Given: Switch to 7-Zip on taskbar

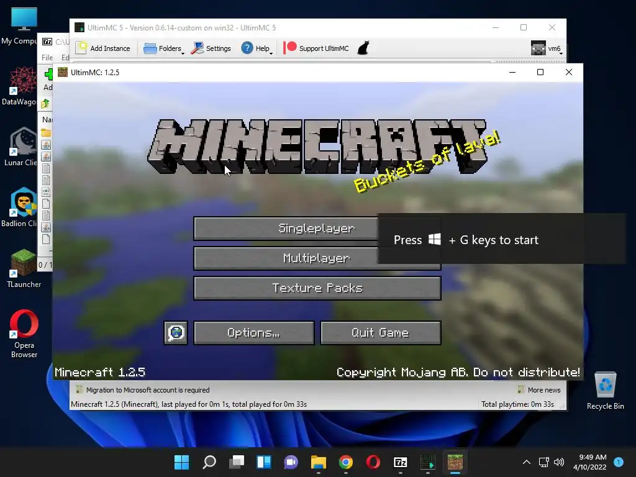Looking at the screenshot, I should [401, 462].
